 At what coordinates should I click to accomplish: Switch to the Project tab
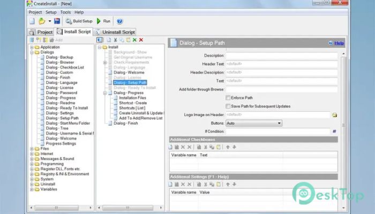[x=41, y=32]
